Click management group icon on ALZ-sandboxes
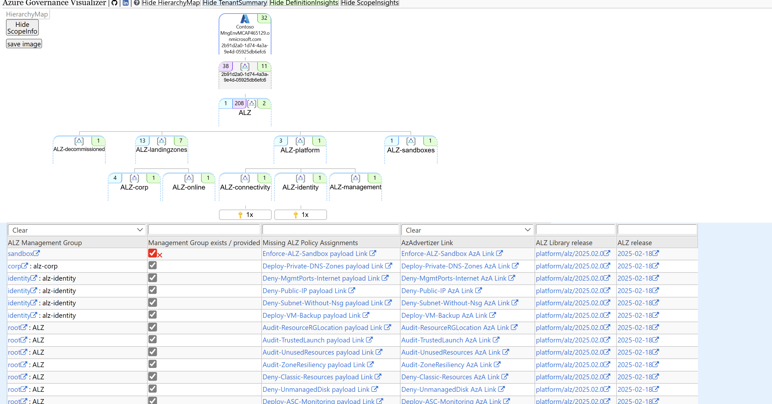772x404 pixels. click(x=411, y=141)
